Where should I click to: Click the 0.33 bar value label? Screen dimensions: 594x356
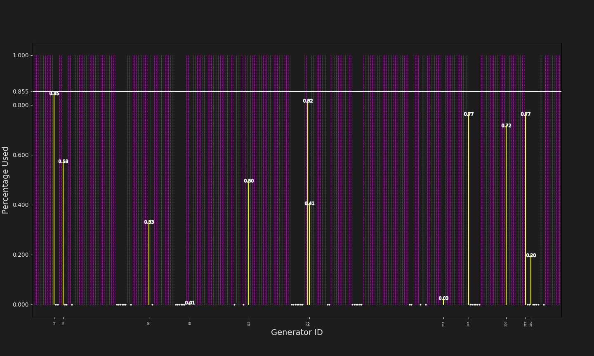(149, 222)
